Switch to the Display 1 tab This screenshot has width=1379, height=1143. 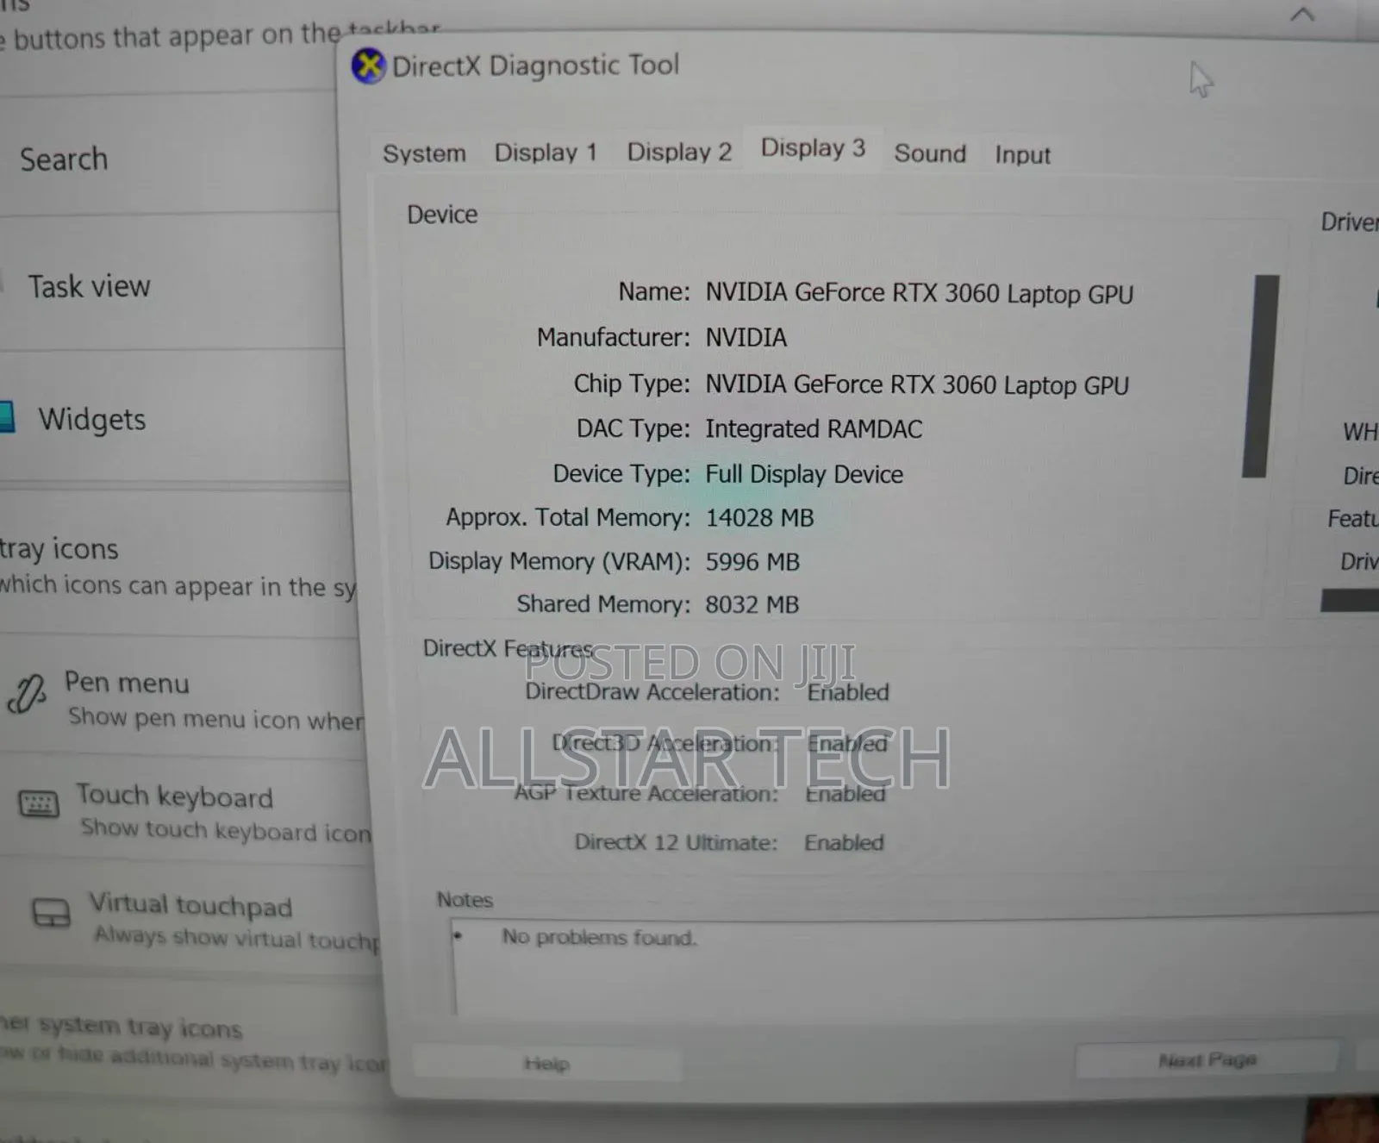click(x=546, y=153)
